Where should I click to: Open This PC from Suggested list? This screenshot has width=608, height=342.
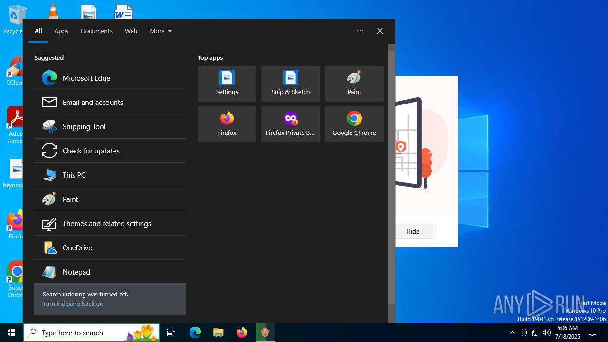click(110, 175)
